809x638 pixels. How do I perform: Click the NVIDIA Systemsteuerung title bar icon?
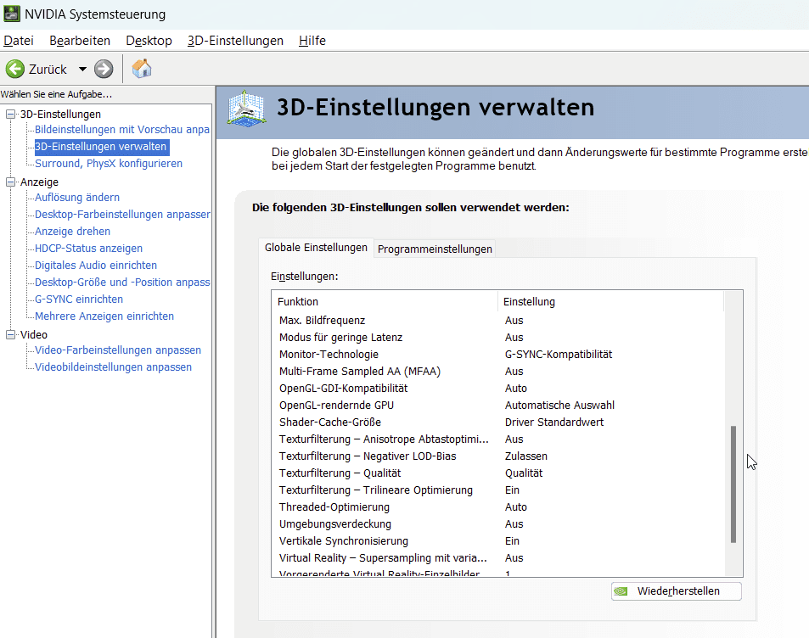click(12, 14)
